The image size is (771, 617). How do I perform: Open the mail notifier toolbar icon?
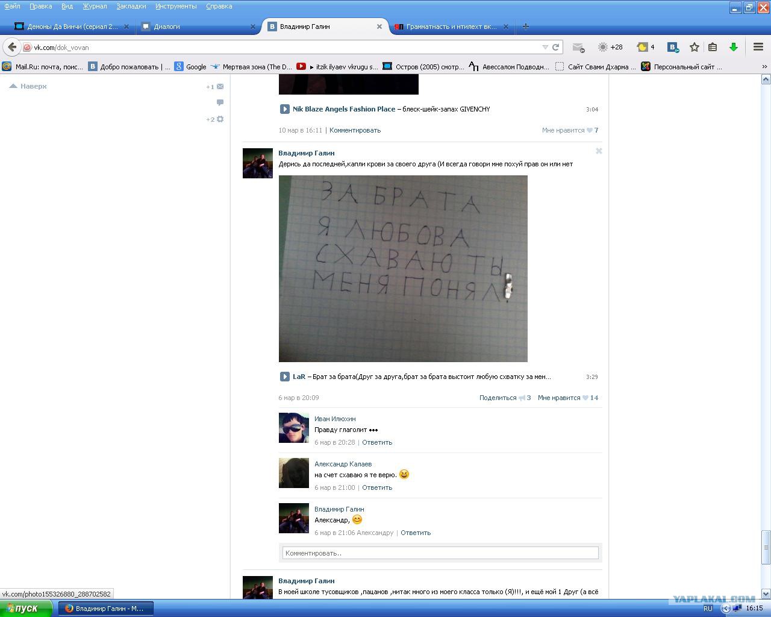pyautogui.click(x=578, y=47)
